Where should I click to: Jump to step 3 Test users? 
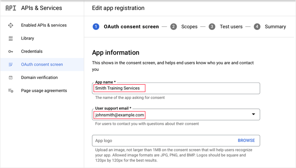(225, 27)
